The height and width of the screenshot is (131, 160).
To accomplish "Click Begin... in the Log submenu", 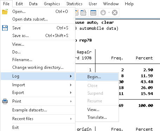I will point(97,77).
